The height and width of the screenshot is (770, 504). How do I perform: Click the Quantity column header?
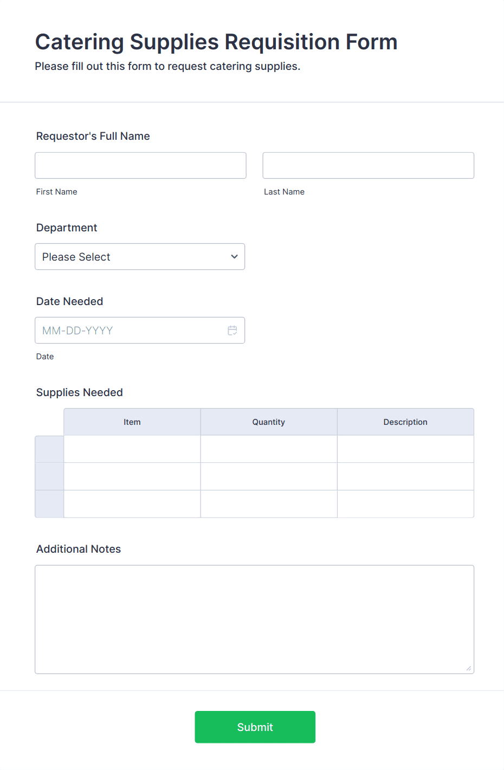click(x=268, y=422)
